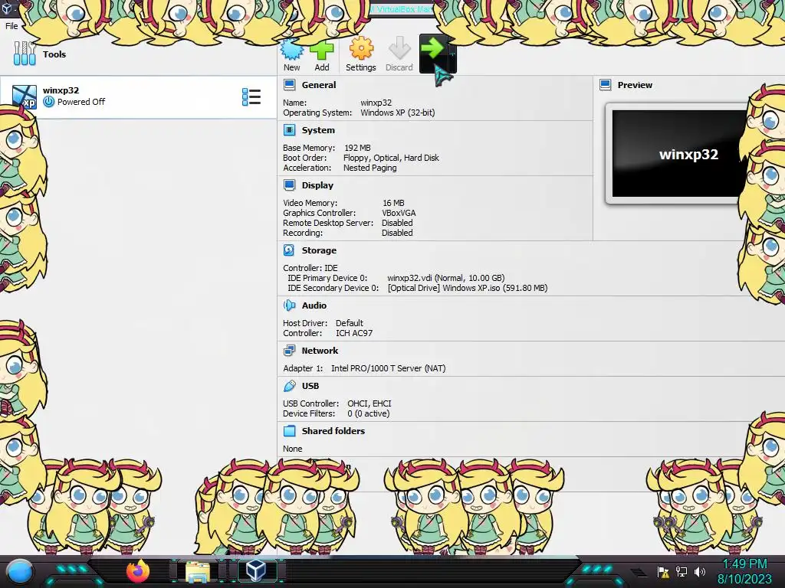Open the winxp32 machine tools list menu

tap(251, 97)
